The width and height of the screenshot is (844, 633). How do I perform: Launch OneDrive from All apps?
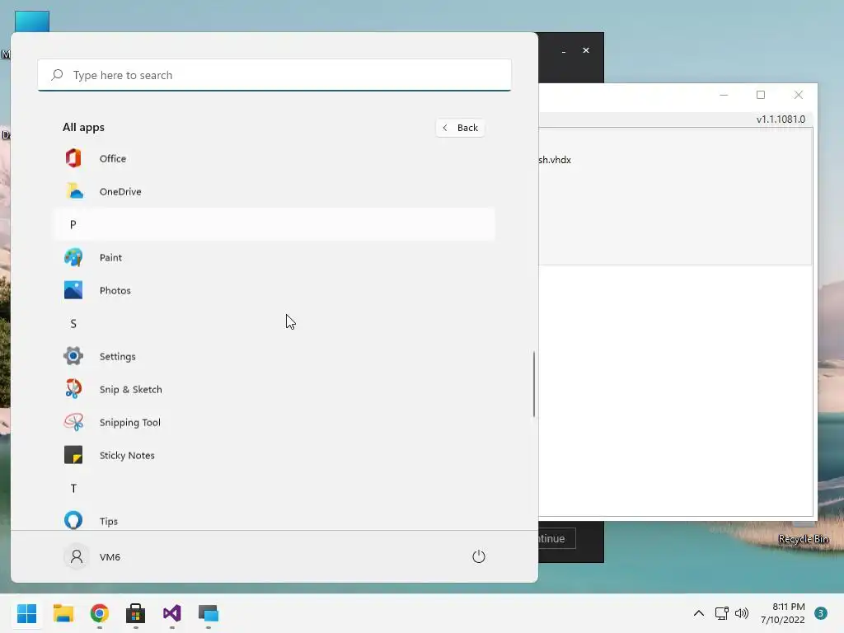pos(274,191)
